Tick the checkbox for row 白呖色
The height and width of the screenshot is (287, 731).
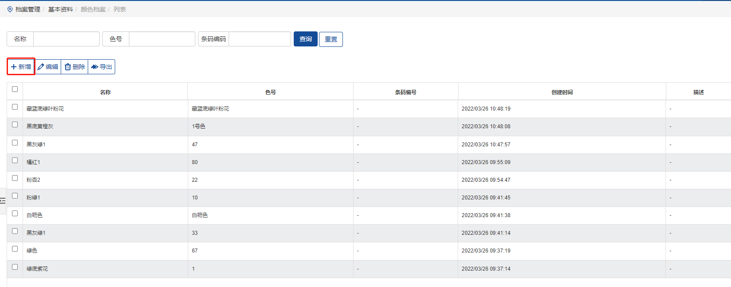pos(15,214)
